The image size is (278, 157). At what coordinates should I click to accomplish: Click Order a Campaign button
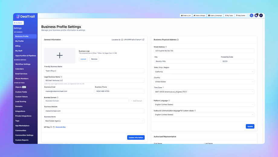point(215,15)
